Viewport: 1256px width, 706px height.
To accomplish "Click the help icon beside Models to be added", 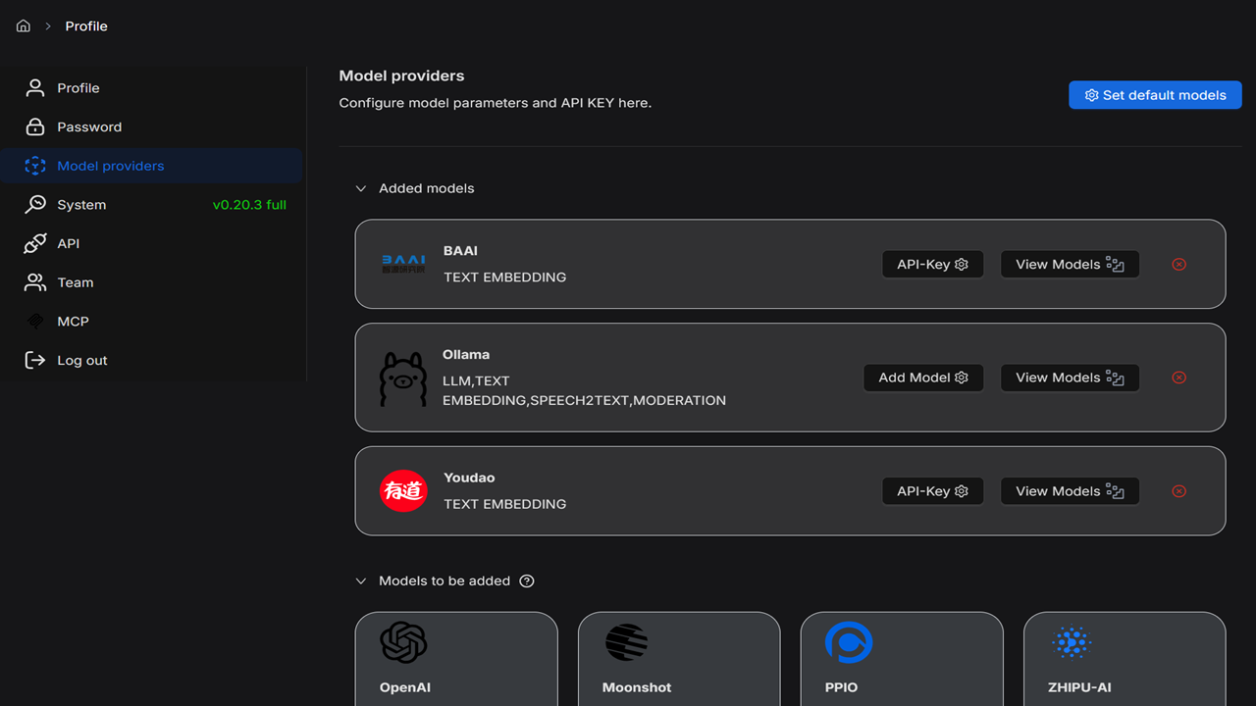I will (x=527, y=581).
